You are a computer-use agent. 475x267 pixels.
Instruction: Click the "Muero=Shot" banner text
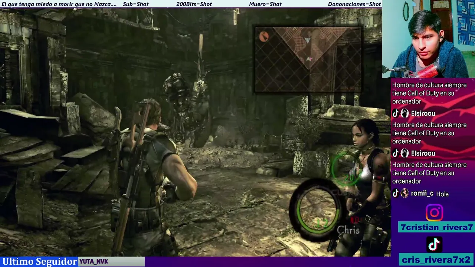tap(265, 4)
